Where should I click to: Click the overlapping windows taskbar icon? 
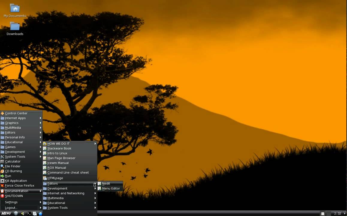coord(35,214)
